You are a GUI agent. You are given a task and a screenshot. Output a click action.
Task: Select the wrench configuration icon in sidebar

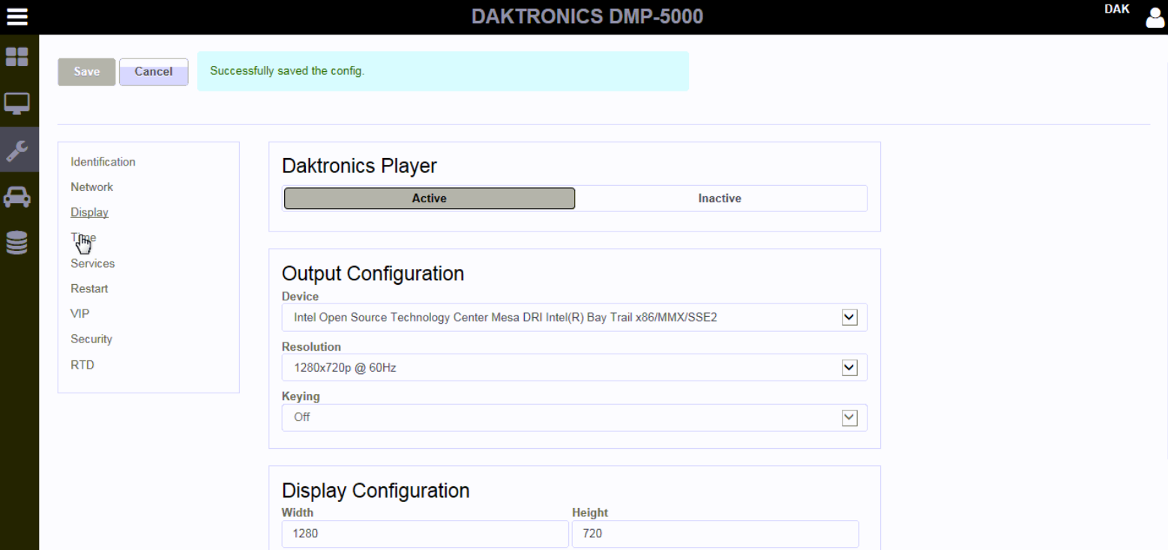[x=18, y=149]
